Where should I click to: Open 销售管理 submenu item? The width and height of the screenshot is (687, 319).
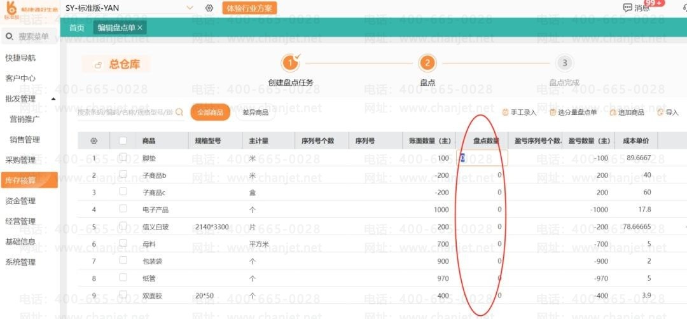click(x=25, y=140)
